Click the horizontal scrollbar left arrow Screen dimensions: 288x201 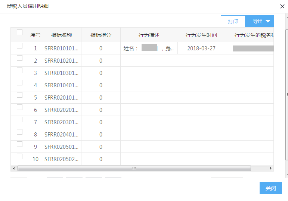(x=14, y=169)
